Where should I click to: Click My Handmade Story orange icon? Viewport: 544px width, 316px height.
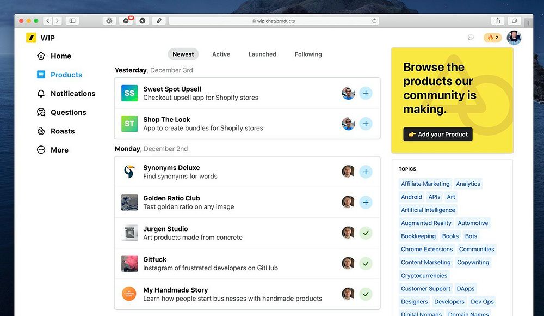129,294
